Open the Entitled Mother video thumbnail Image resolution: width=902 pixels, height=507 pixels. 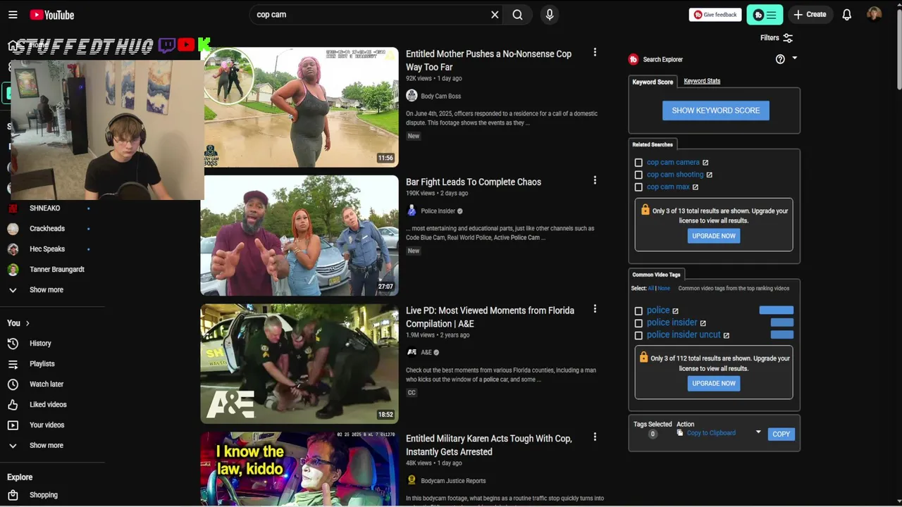(x=299, y=107)
